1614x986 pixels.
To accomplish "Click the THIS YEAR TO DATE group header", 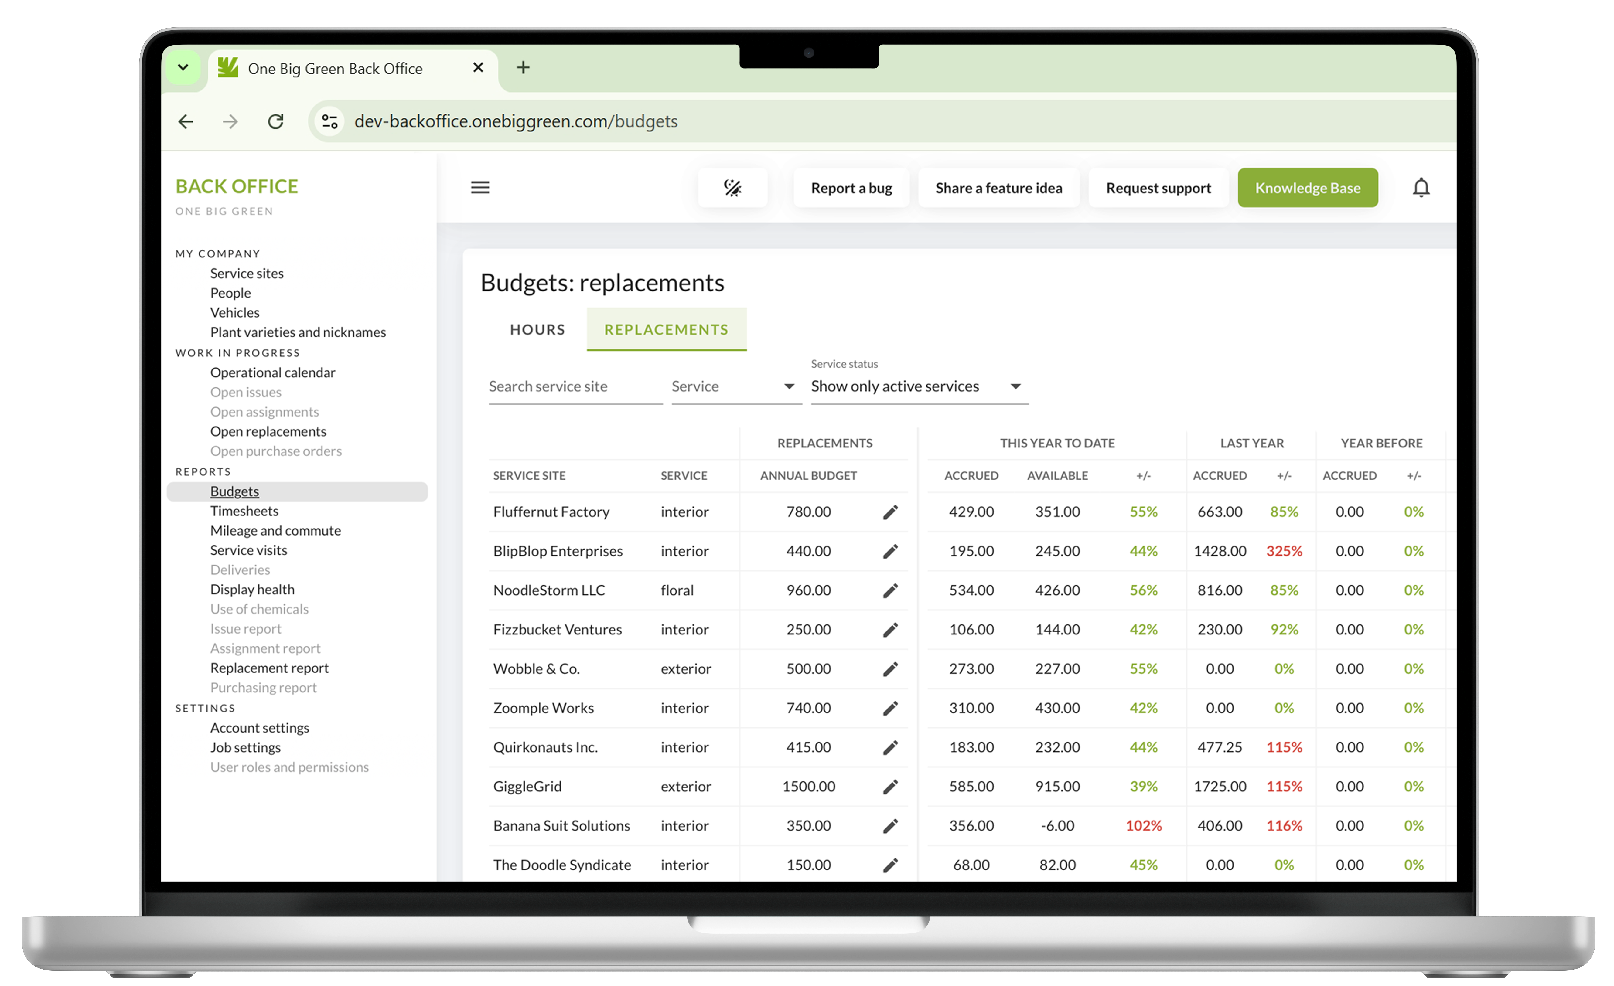I will point(1057,443).
